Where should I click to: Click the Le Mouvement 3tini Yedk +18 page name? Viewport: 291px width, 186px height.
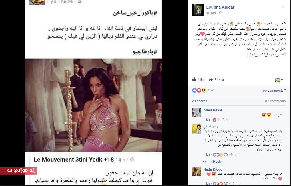[74, 160]
